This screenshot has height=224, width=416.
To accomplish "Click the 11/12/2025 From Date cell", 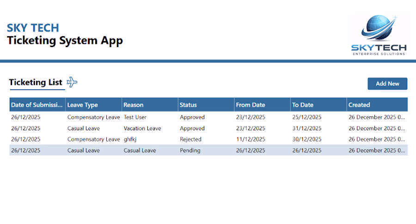I will (x=251, y=139).
